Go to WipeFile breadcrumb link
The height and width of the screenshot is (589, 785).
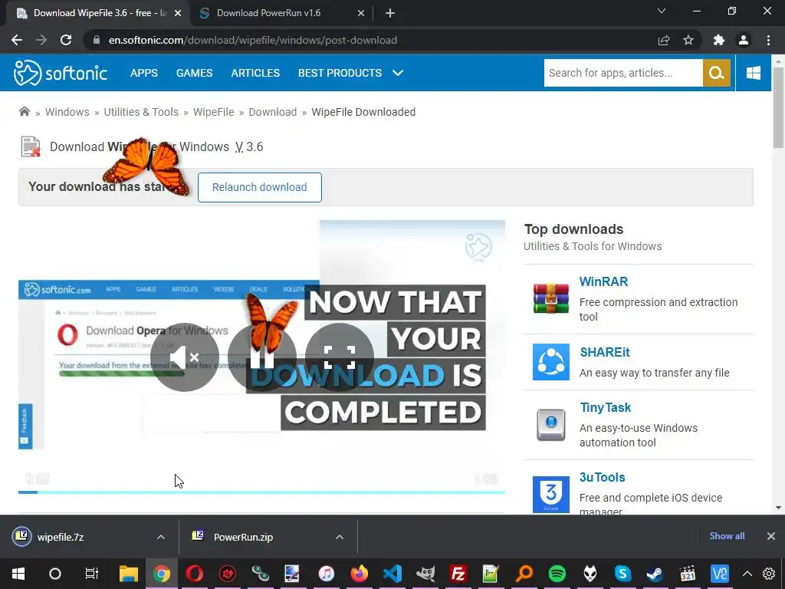tap(213, 112)
